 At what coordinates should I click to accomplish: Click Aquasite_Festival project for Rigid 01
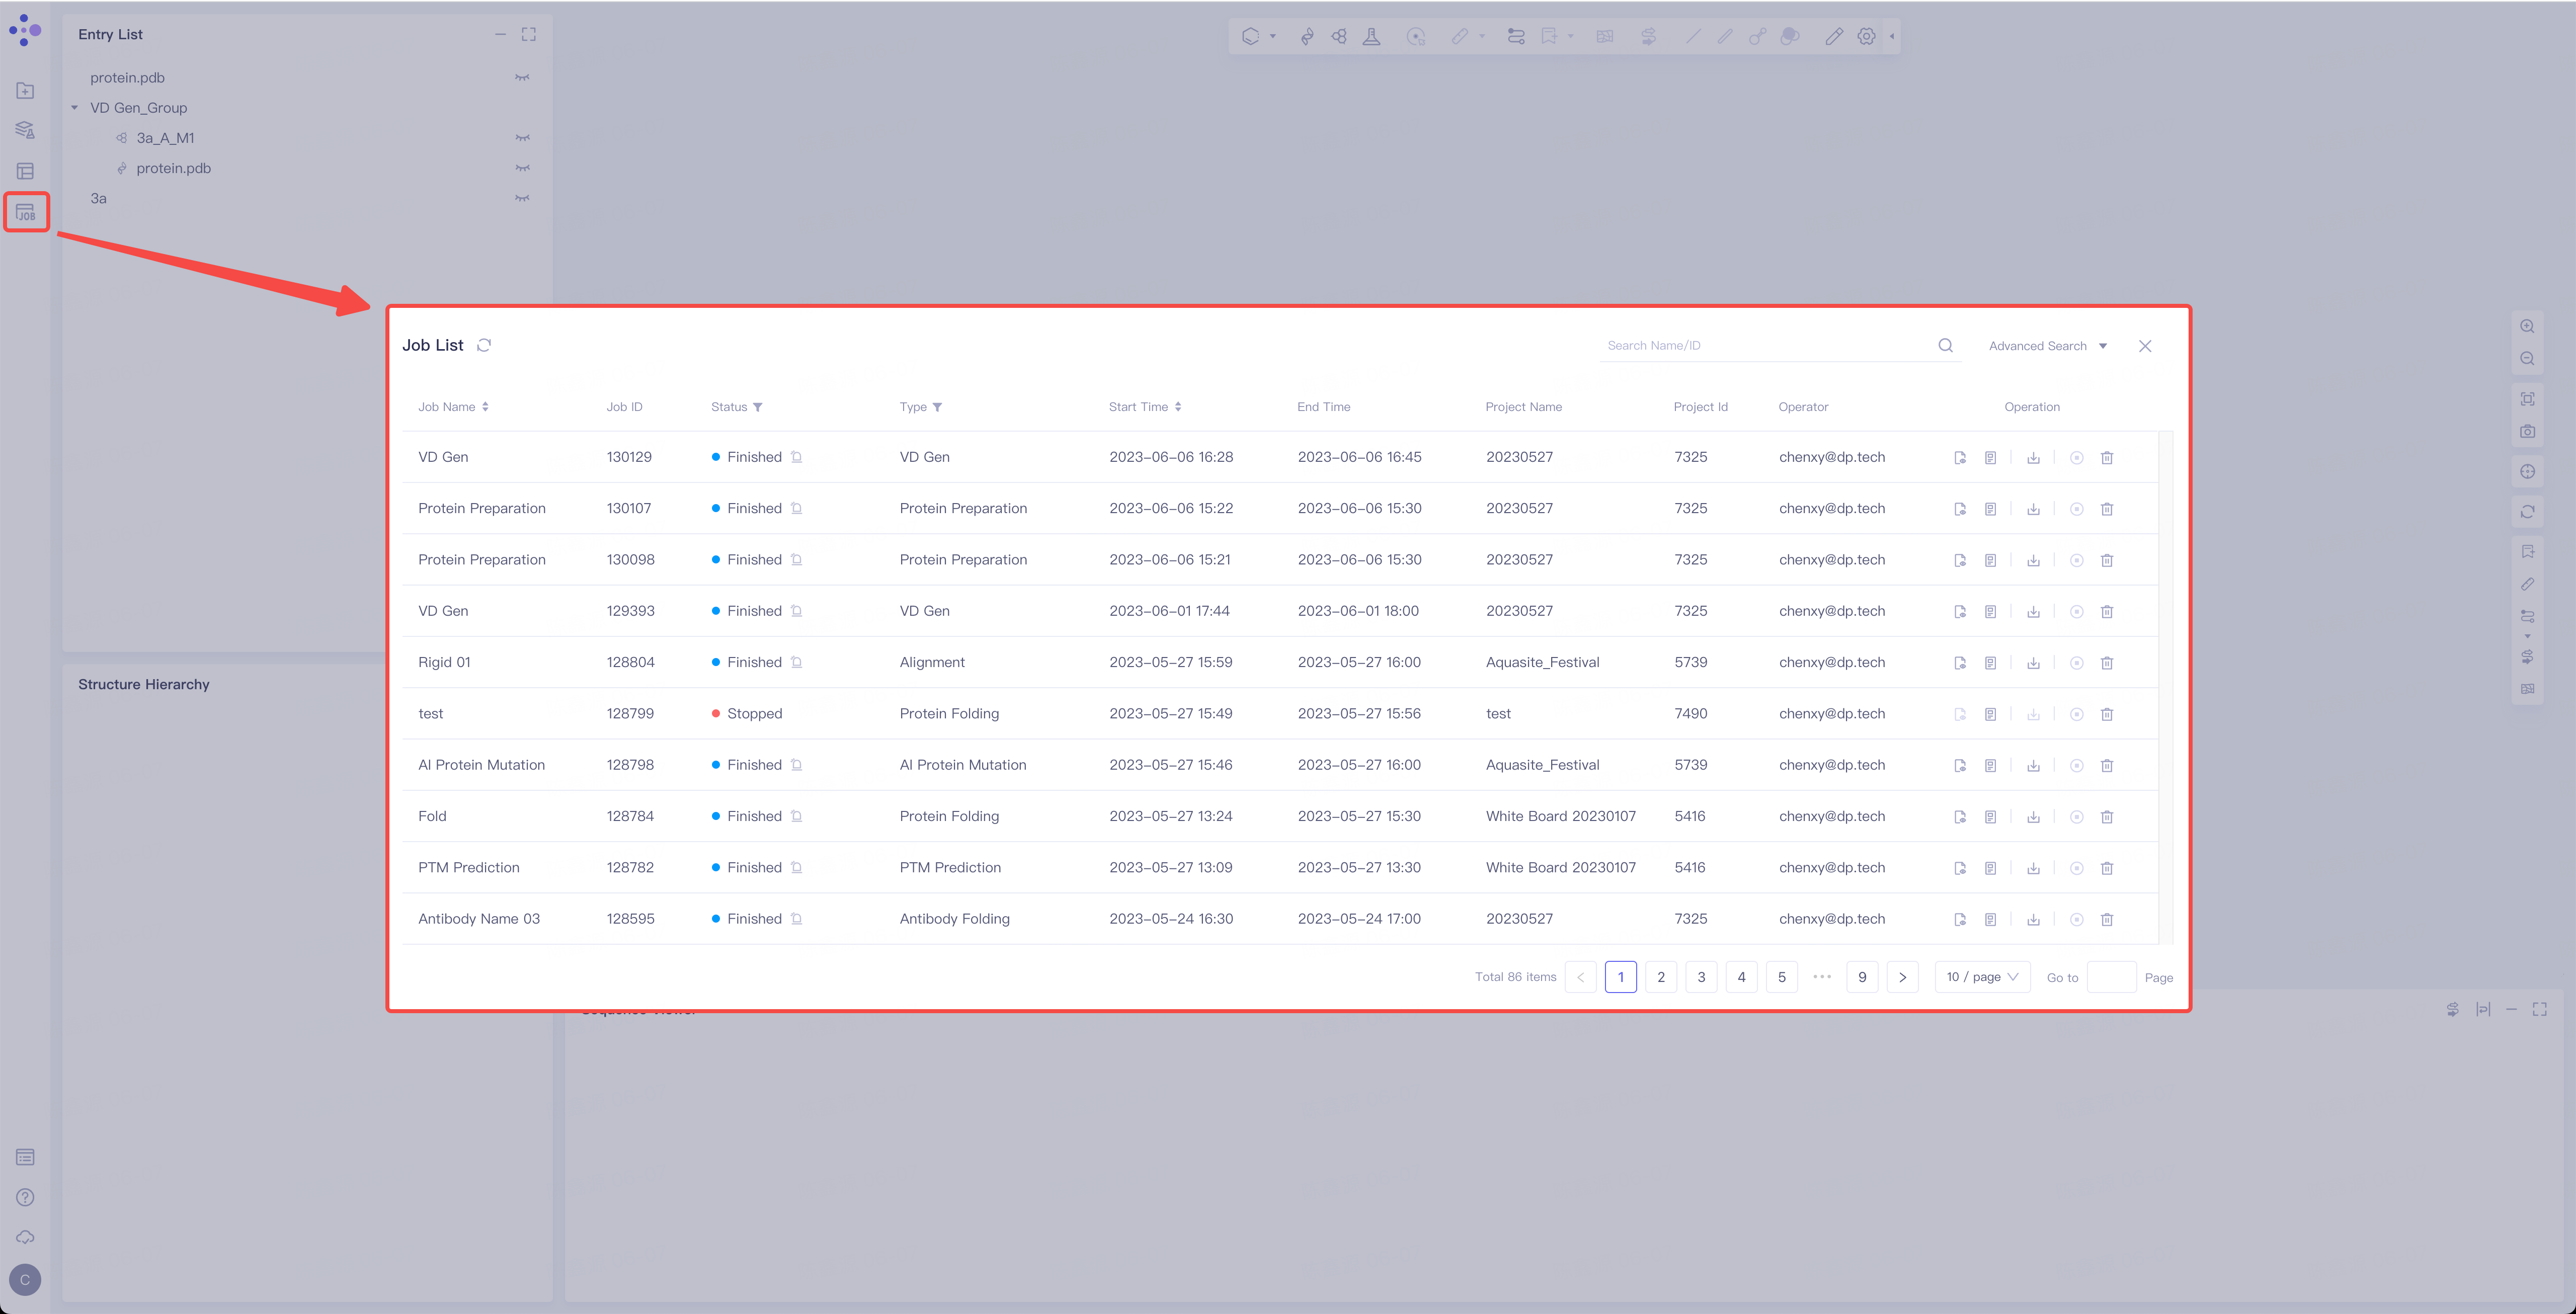click(1542, 662)
